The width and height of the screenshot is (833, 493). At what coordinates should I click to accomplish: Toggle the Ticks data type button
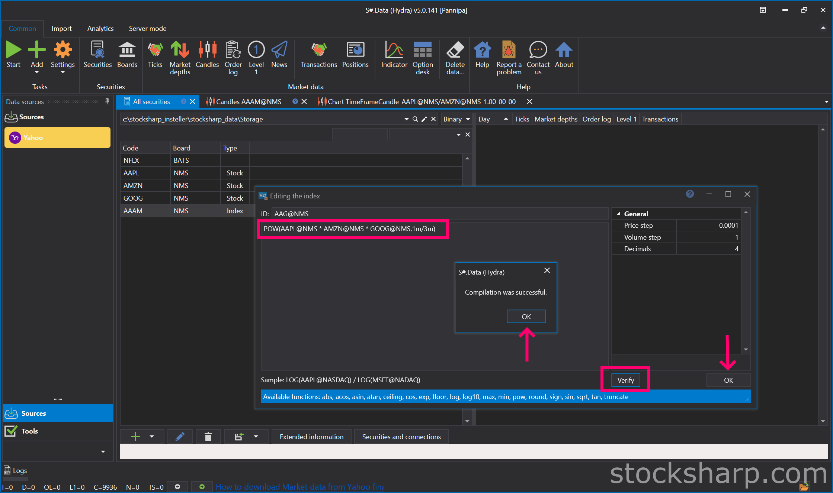click(x=522, y=119)
